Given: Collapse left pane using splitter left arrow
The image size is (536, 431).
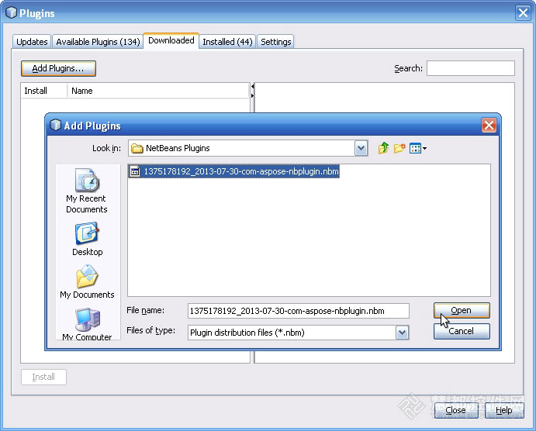Looking at the screenshot, I should (253, 87).
